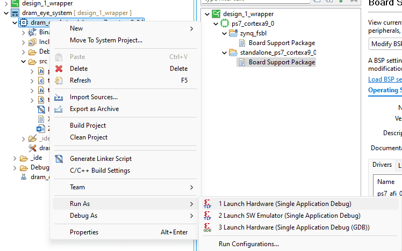This screenshot has width=402, height=251.
Task: Select Board Support Package under zynq_fsbl
Action: point(282,43)
